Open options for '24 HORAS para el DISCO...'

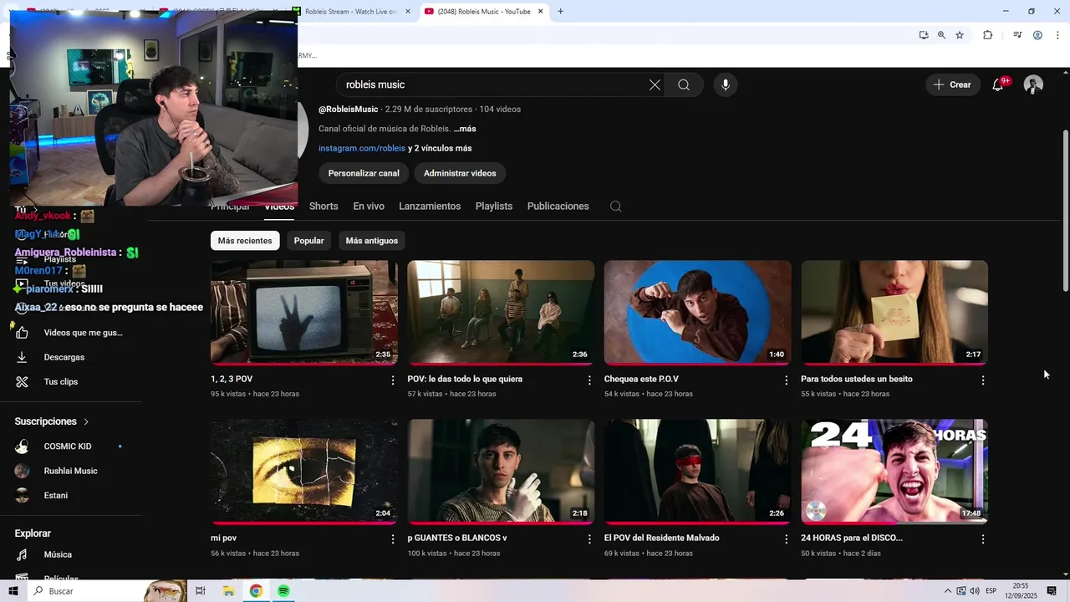(983, 539)
